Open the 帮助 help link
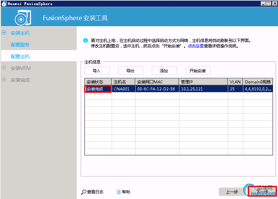The image size is (278, 199). click(x=126, y=192)
